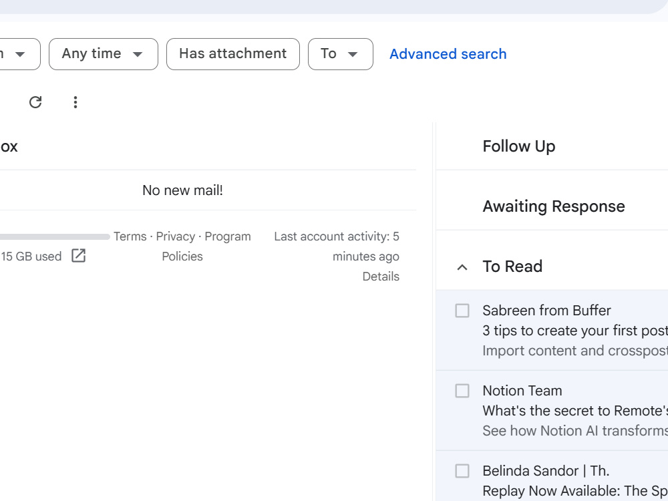This screenshot has width=668, height=501.
Task: Open email '3 tips to create your first post'
Action: pyautogui.click(x=575, y=331)
